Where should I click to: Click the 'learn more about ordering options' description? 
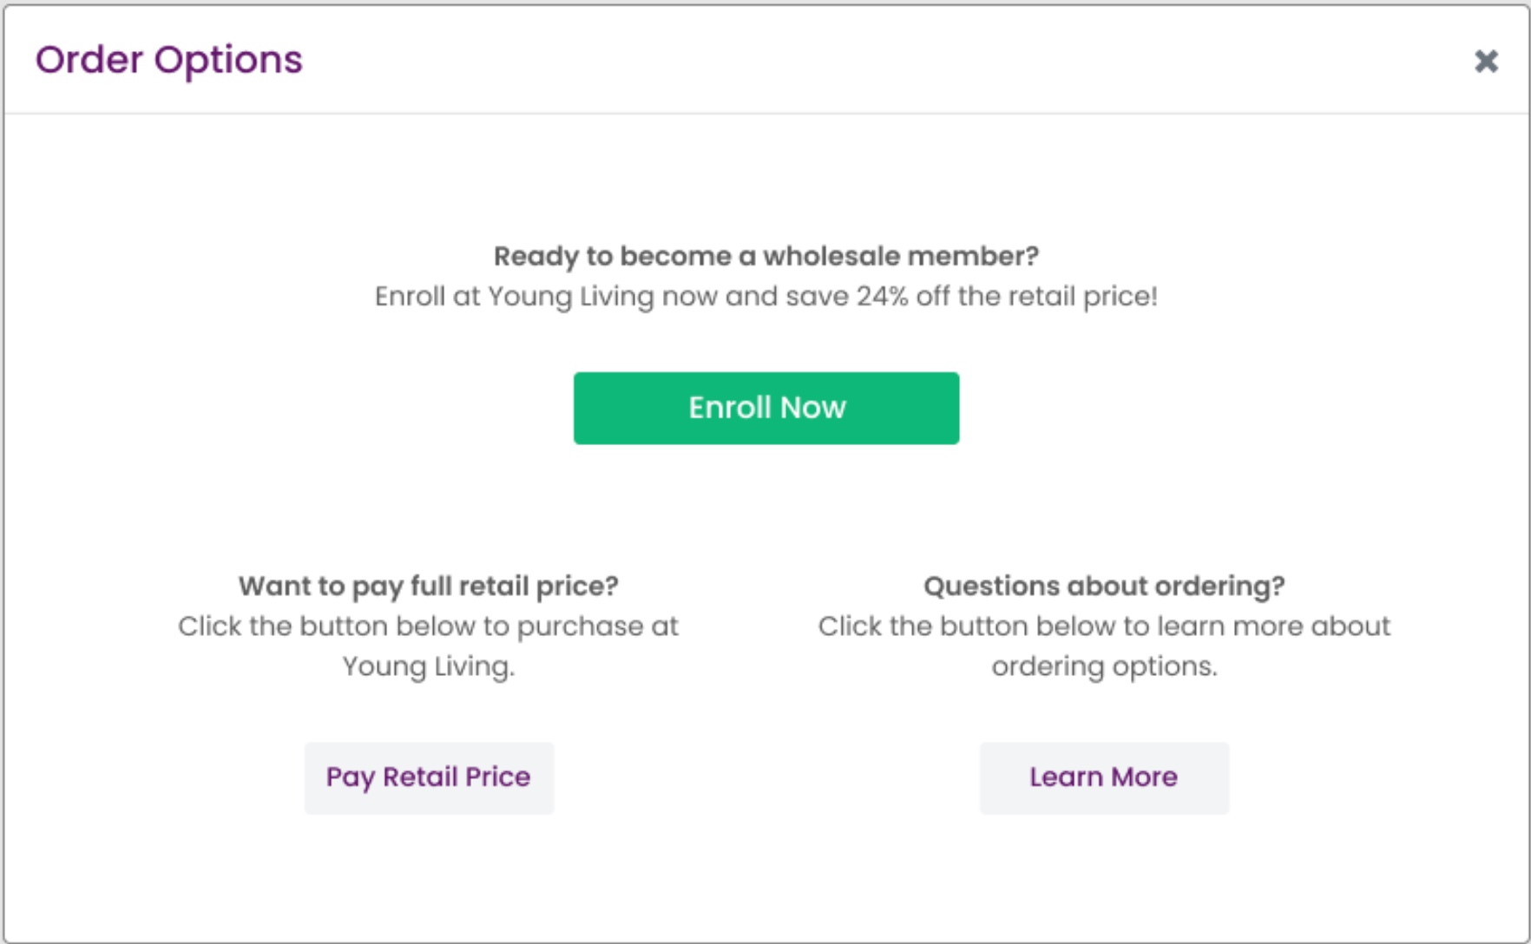coord(1103,646)
